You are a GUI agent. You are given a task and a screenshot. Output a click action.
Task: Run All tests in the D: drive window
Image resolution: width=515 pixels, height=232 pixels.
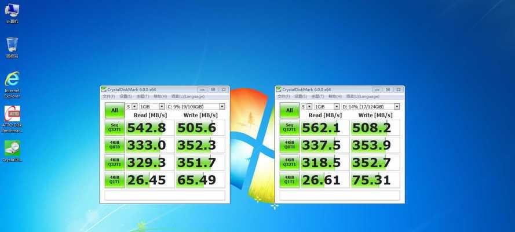coord(289,110)
